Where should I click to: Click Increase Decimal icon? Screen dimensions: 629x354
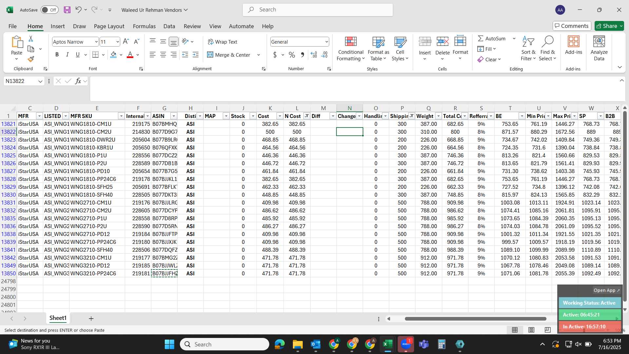pos(314,55)
